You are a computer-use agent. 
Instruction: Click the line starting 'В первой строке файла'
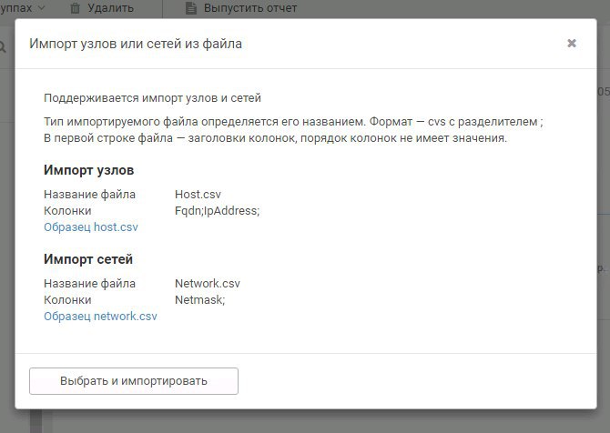[275, 138]
